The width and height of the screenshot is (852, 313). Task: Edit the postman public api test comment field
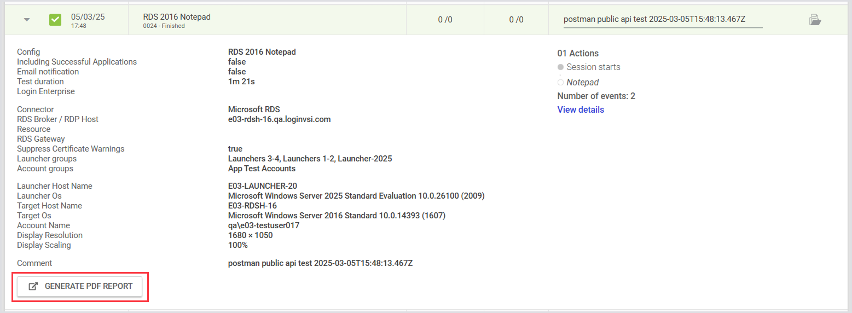point(662,20)
